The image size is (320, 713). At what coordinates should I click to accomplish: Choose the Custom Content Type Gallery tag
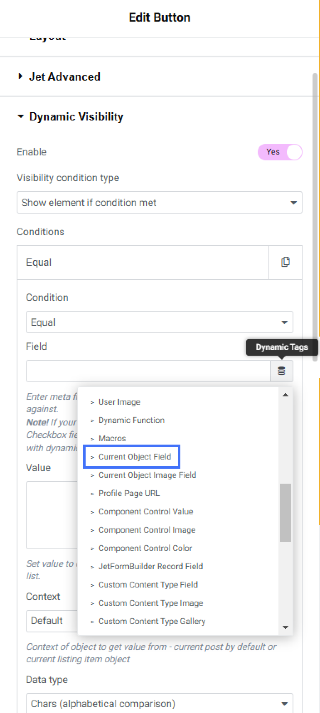(x=152, y=621)
